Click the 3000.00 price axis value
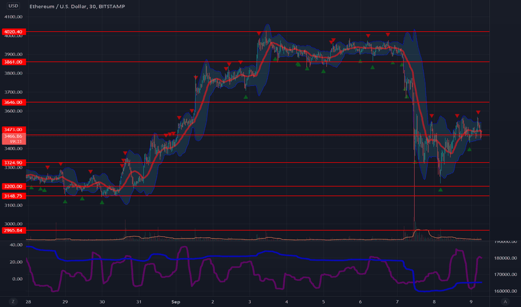Viewport: 521px width, 307px height. click(13, 224)
